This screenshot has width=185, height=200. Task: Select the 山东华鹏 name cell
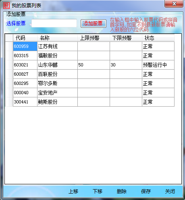coord(57,65)
